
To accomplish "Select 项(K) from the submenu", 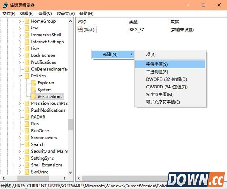I will pos(170,54).
